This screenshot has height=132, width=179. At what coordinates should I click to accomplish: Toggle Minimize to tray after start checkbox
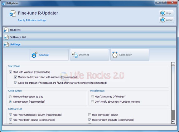(16, 77)
